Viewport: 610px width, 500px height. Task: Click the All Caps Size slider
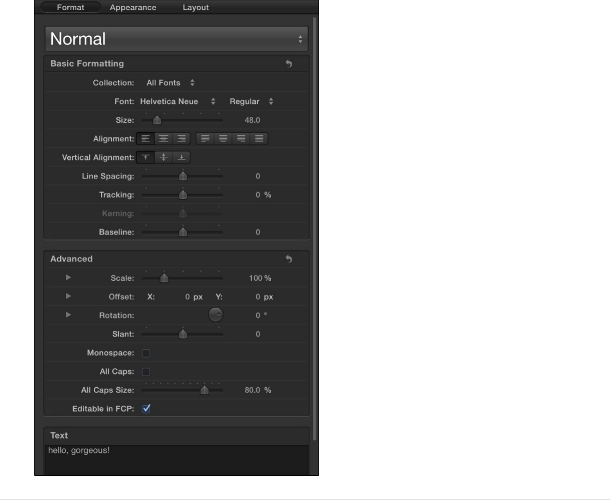182,390
